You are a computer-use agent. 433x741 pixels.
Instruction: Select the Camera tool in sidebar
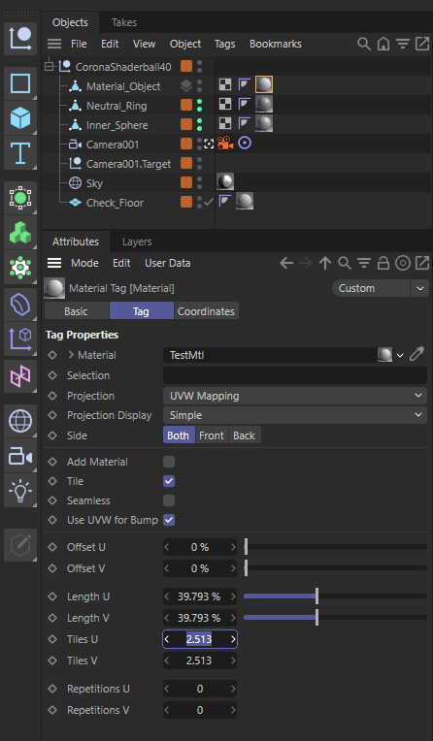click(20, 457)
